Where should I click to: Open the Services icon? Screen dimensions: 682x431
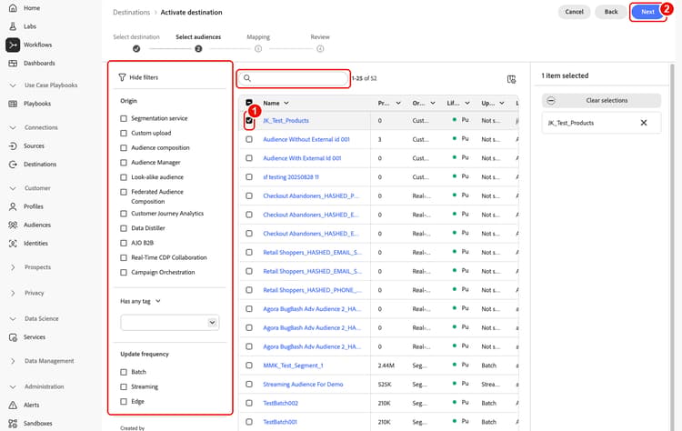click(x=13, y=337)
